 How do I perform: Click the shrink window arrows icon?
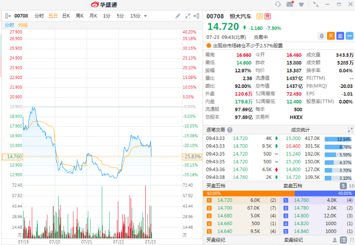(316, 4)
